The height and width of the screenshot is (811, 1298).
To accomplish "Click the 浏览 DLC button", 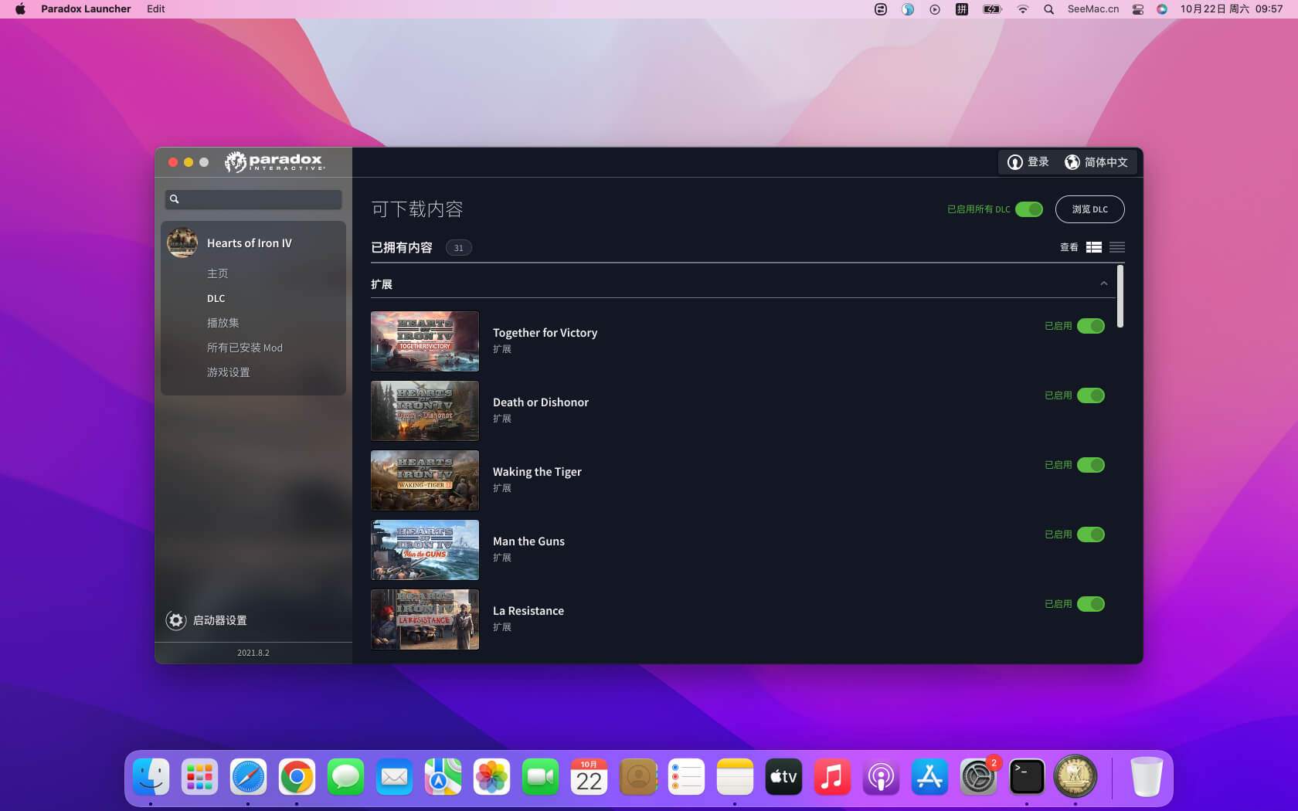I will [1089, 209].
